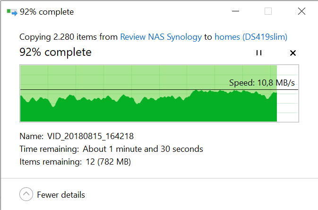The image size is (318, 210).
Task: Click the Copying 2.280 items text
Action: click(x=69, y=37)
